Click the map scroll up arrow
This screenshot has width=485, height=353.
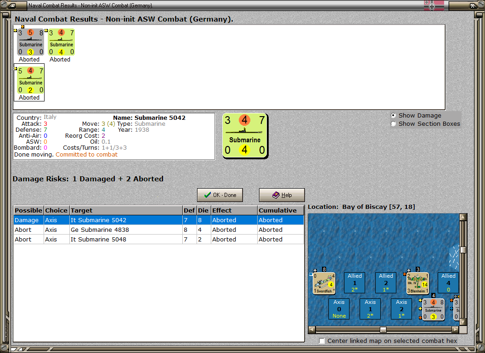(x=463, y=217)
